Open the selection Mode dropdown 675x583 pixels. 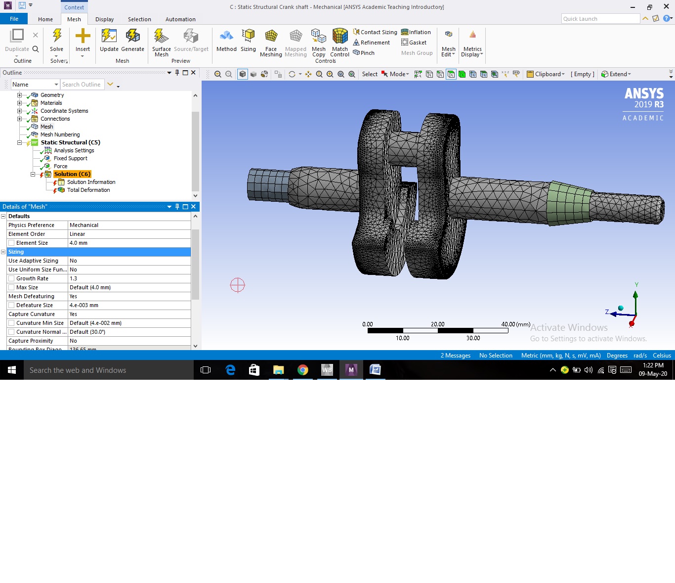point(400,74)
